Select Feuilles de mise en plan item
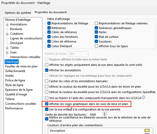 point(21,66)
